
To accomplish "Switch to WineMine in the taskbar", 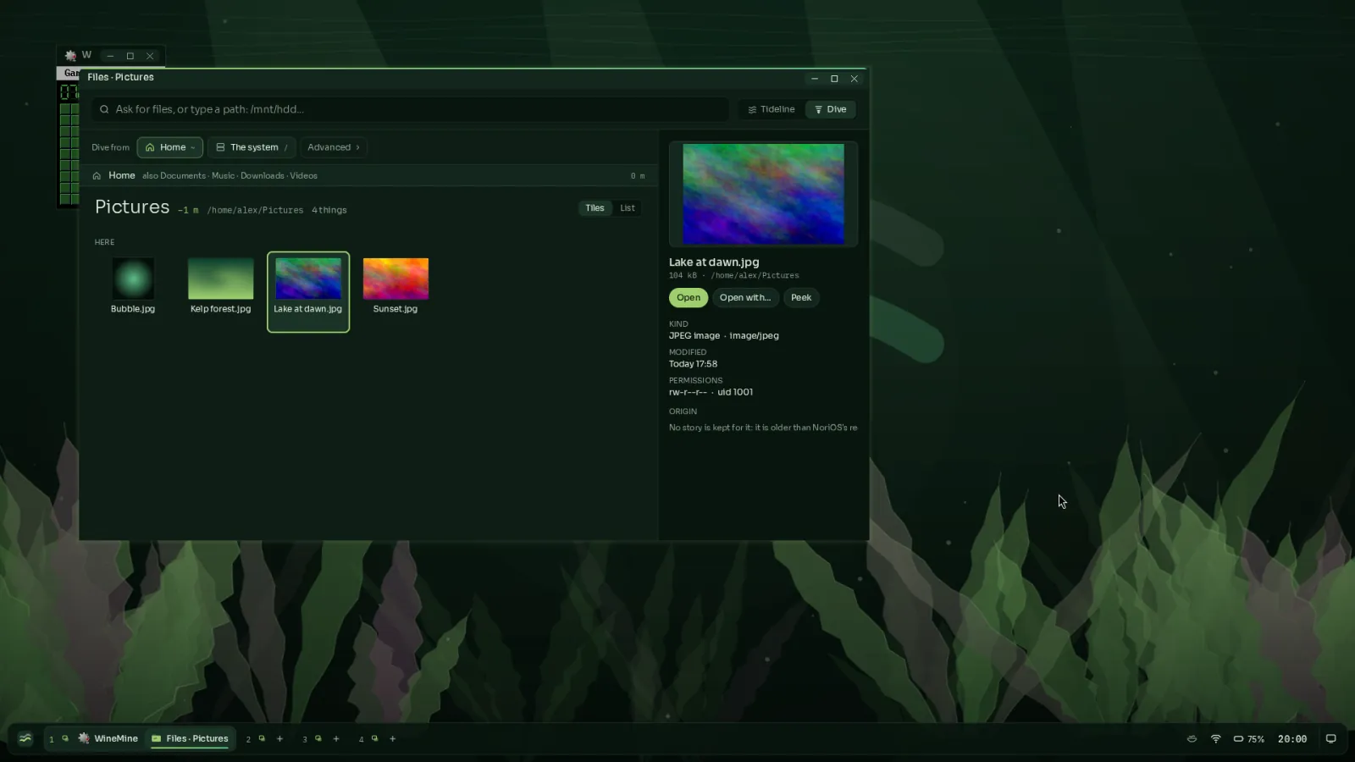I will (108, 738).
